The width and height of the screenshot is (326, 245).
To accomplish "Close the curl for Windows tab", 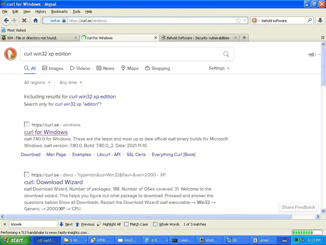I will 155,38.
